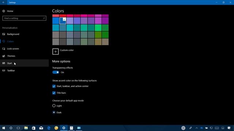Show hidden tray icons chevron
Screen dimensions: 234x131
coord(197,128)
